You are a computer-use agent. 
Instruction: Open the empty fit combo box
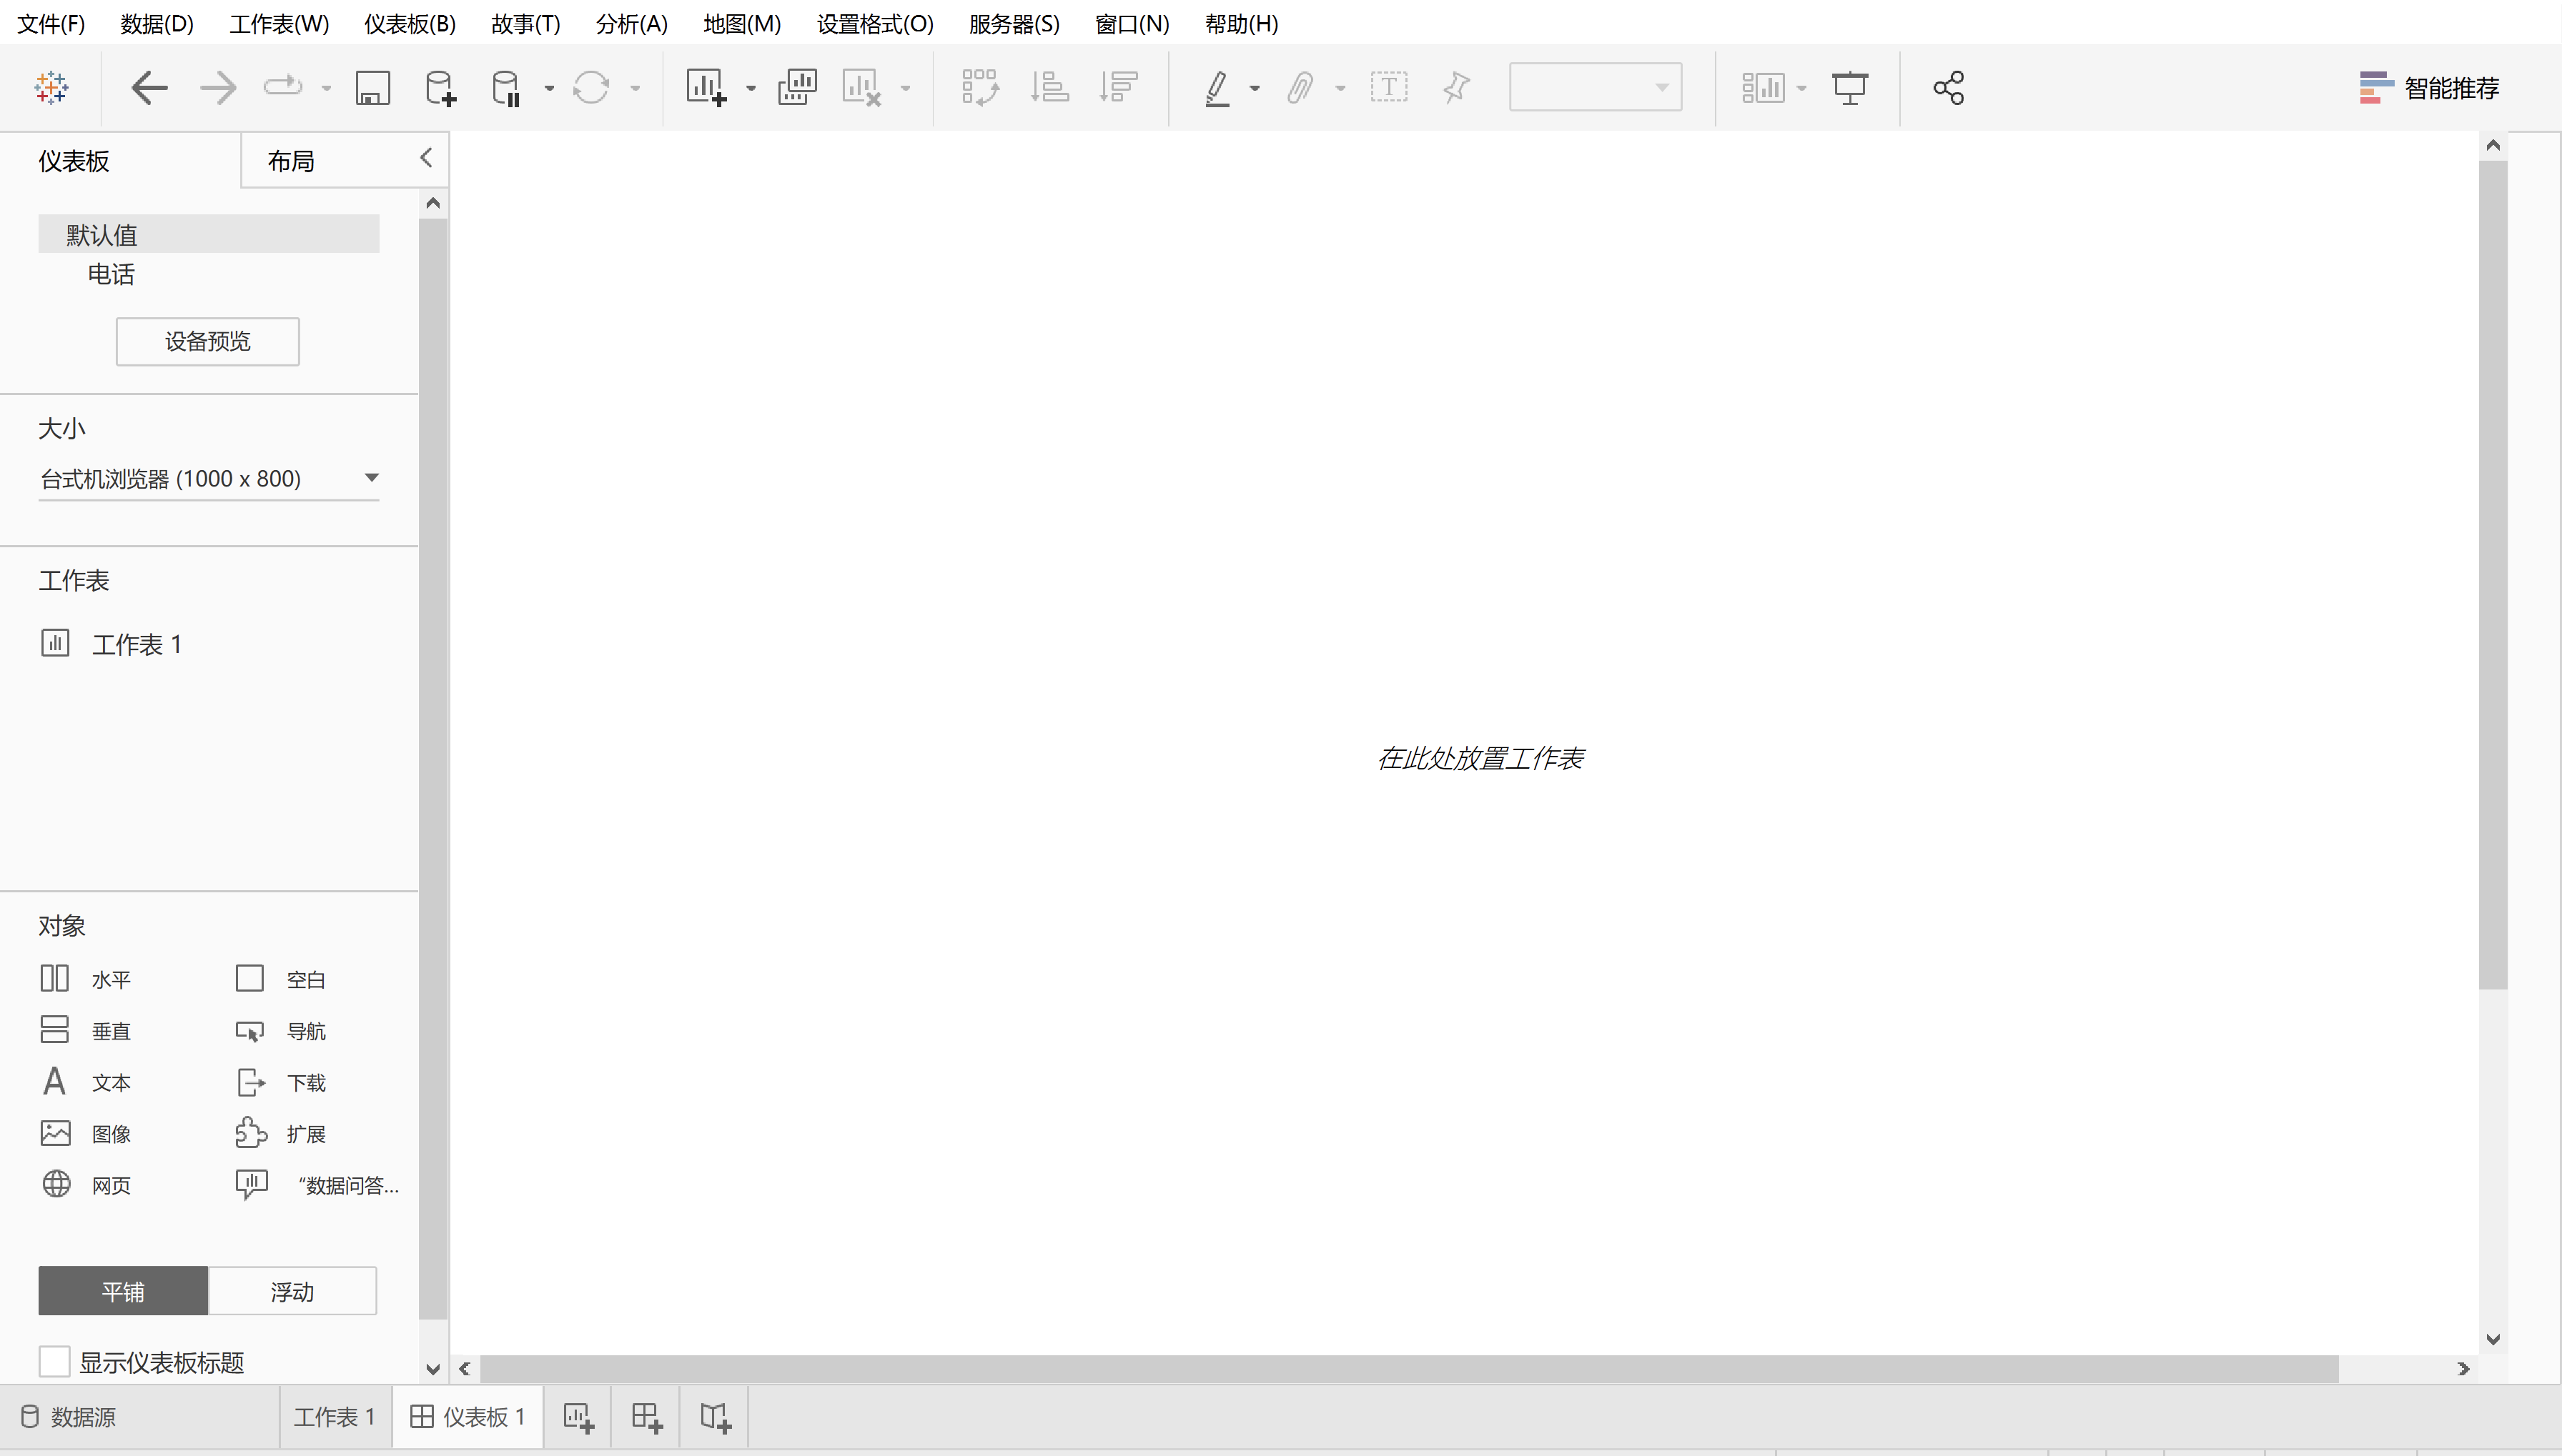pyautogui.click(x=1595, y=87)
